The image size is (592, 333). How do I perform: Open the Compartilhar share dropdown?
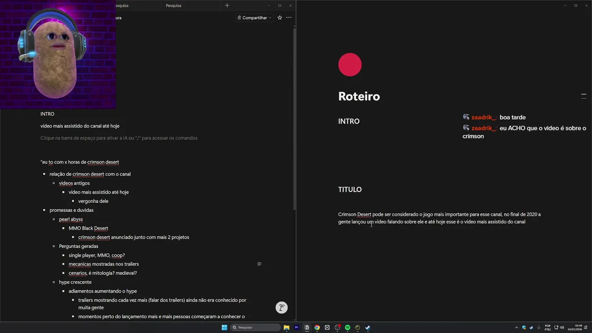point(254,18)
